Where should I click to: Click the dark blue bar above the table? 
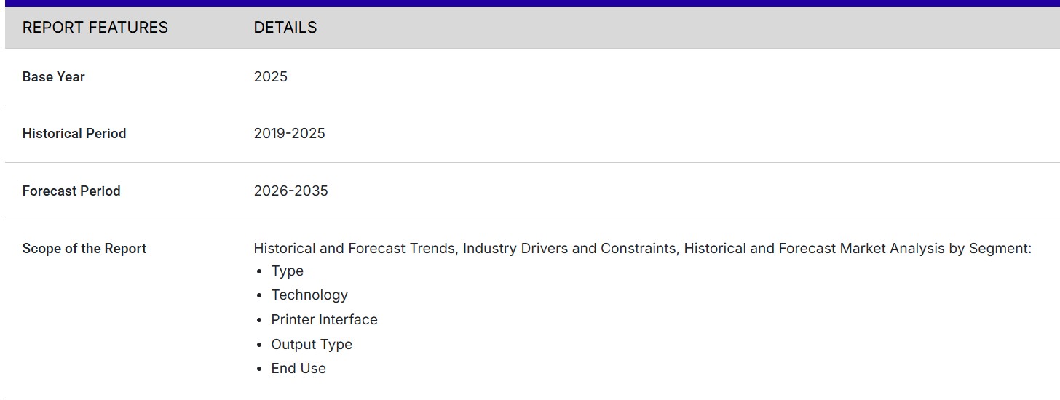coord(530,3)
